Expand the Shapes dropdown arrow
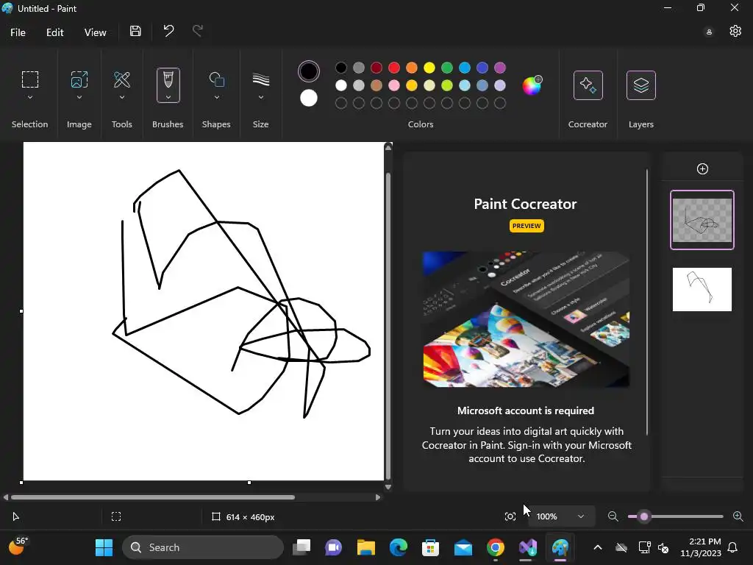Screen dimensions: 753x565 (x=217, y=97)
